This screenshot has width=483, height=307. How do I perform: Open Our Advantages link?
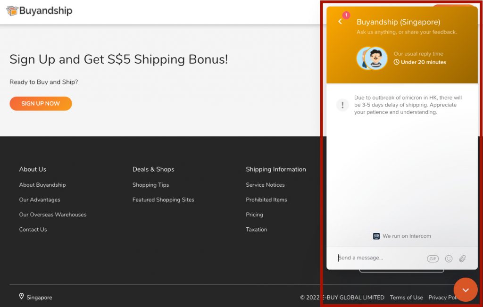coord(40,199)
